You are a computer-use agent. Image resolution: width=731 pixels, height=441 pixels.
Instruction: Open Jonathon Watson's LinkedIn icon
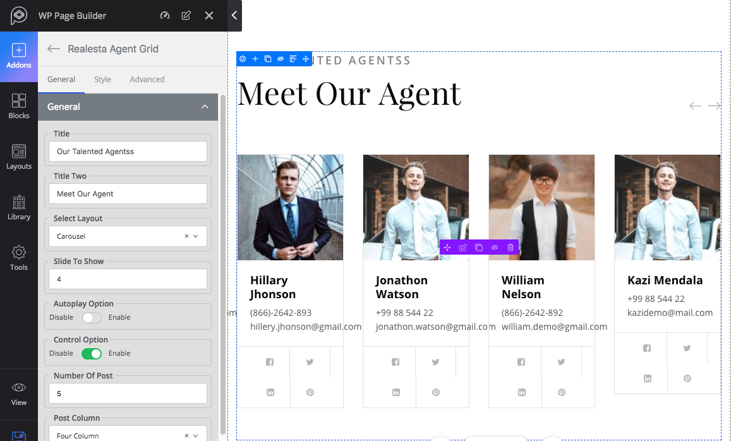click(x=396, y=392)
